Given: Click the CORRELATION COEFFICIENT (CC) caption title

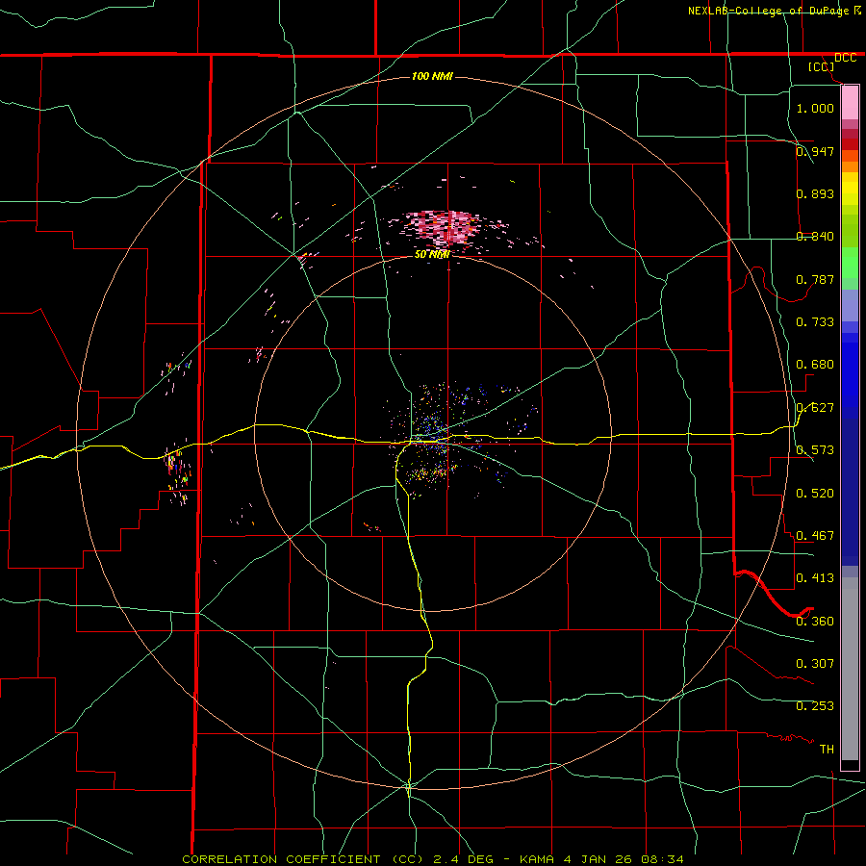Looking at the screenshot, I should click(303, 859).
